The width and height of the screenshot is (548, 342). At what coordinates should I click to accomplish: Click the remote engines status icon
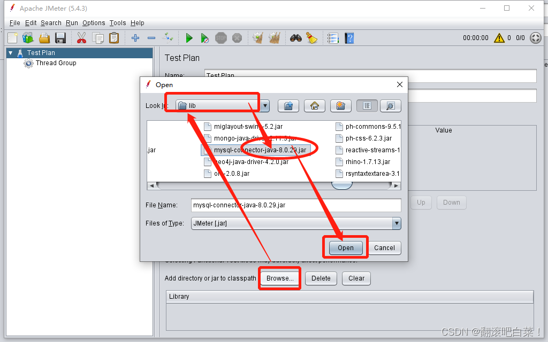point(535,38)
